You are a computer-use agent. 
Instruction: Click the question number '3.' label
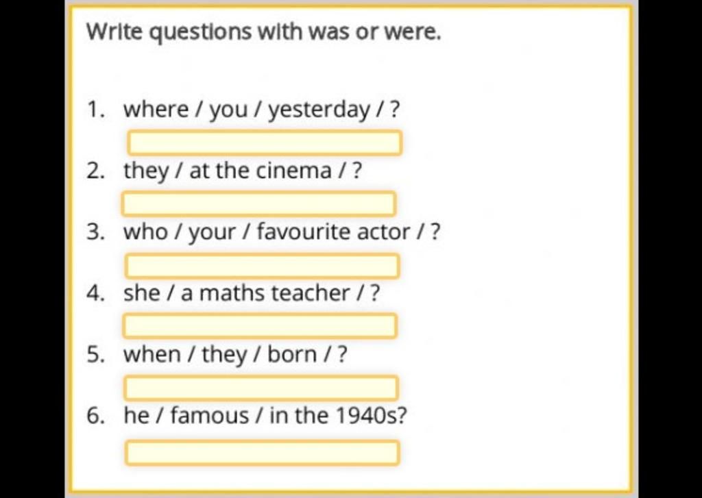click(x=96, y=232)
